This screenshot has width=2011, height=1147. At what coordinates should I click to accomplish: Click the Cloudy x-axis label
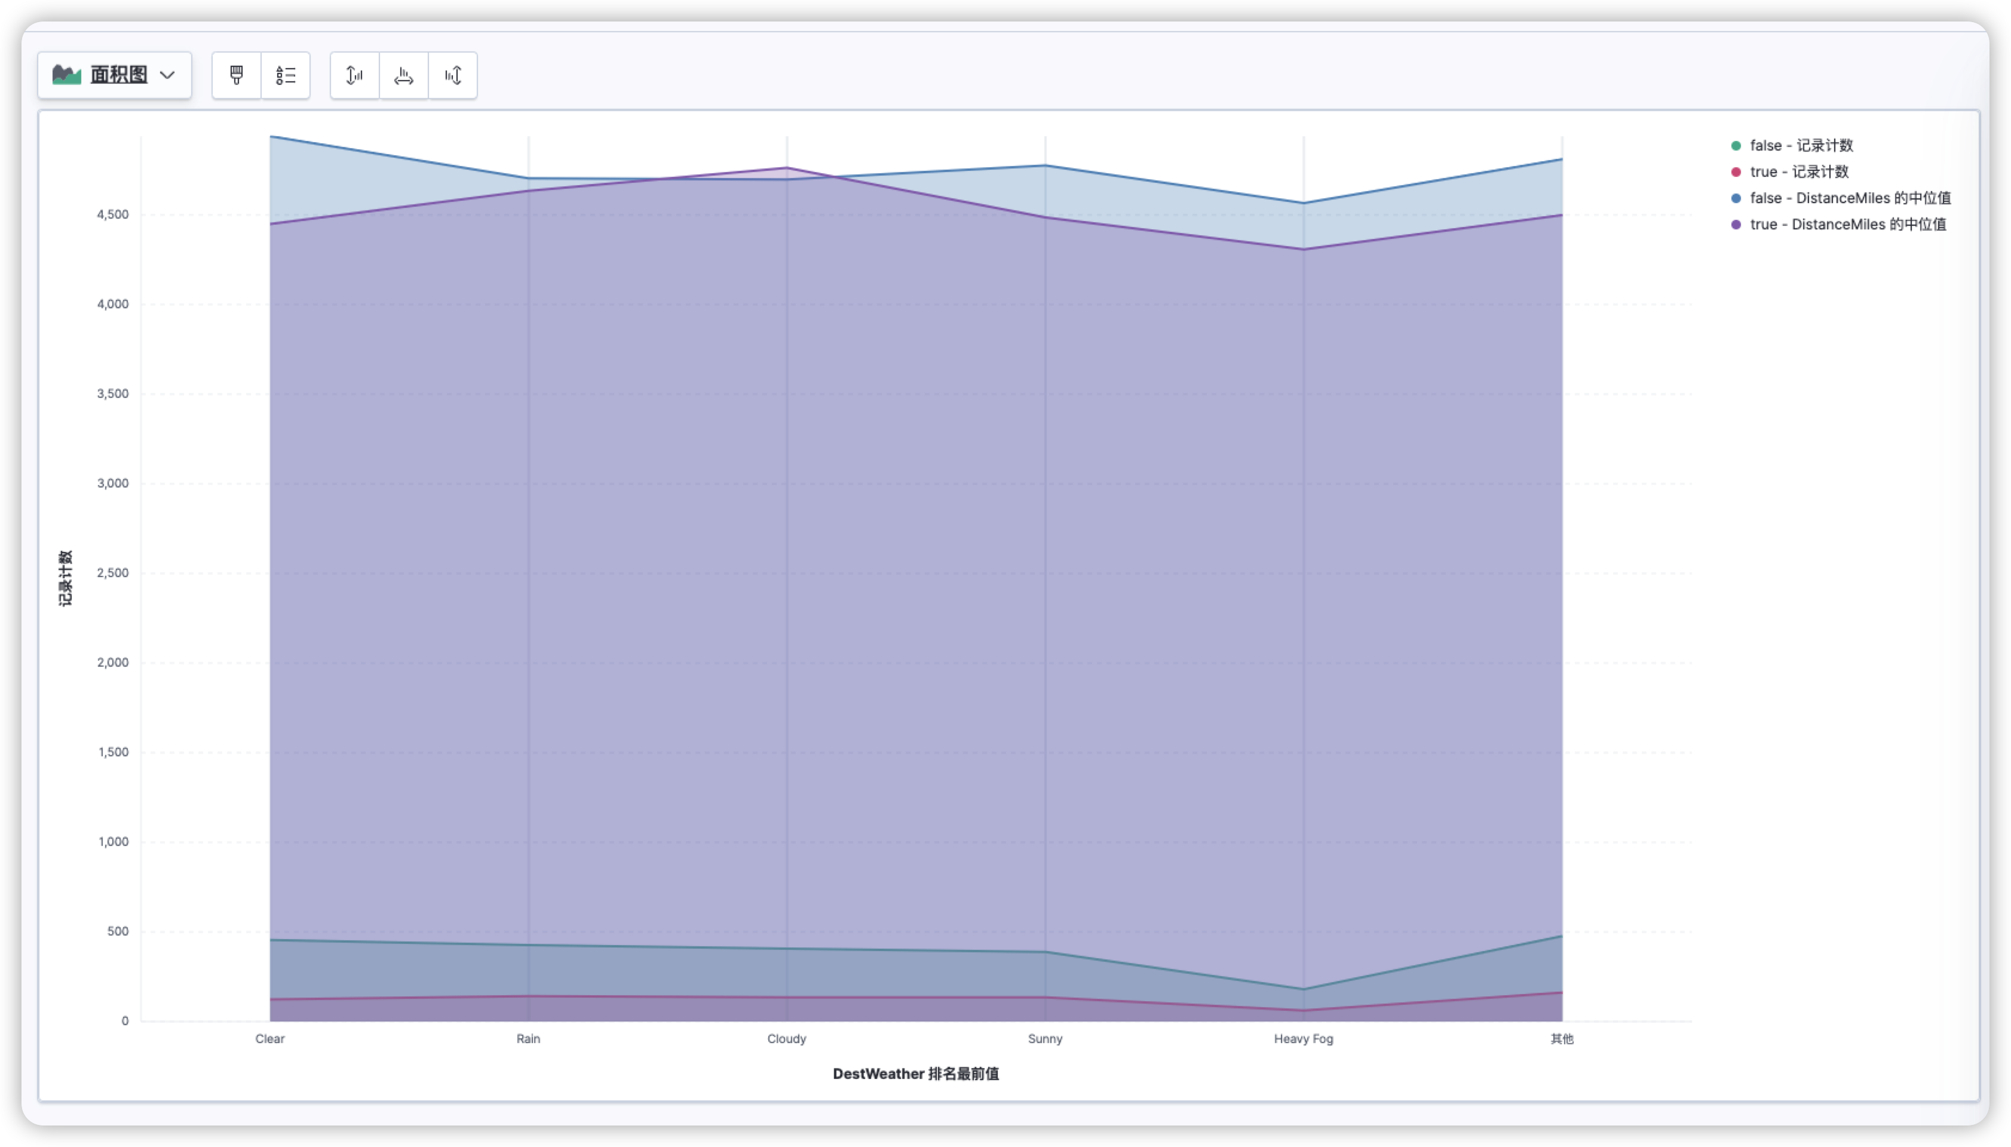pos(786,1039)
